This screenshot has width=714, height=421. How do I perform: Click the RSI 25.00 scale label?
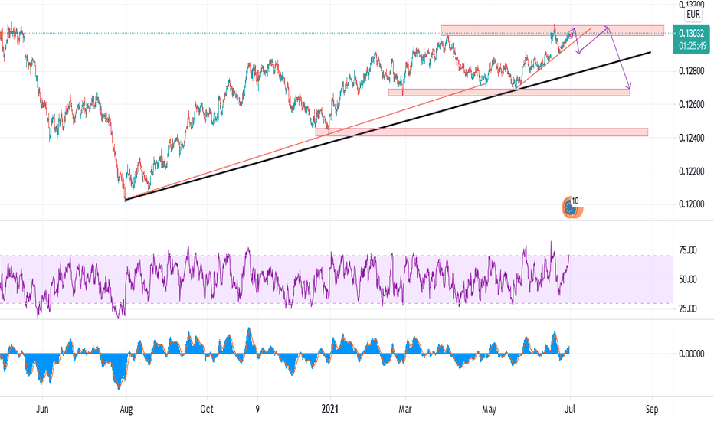pos(688,309)
